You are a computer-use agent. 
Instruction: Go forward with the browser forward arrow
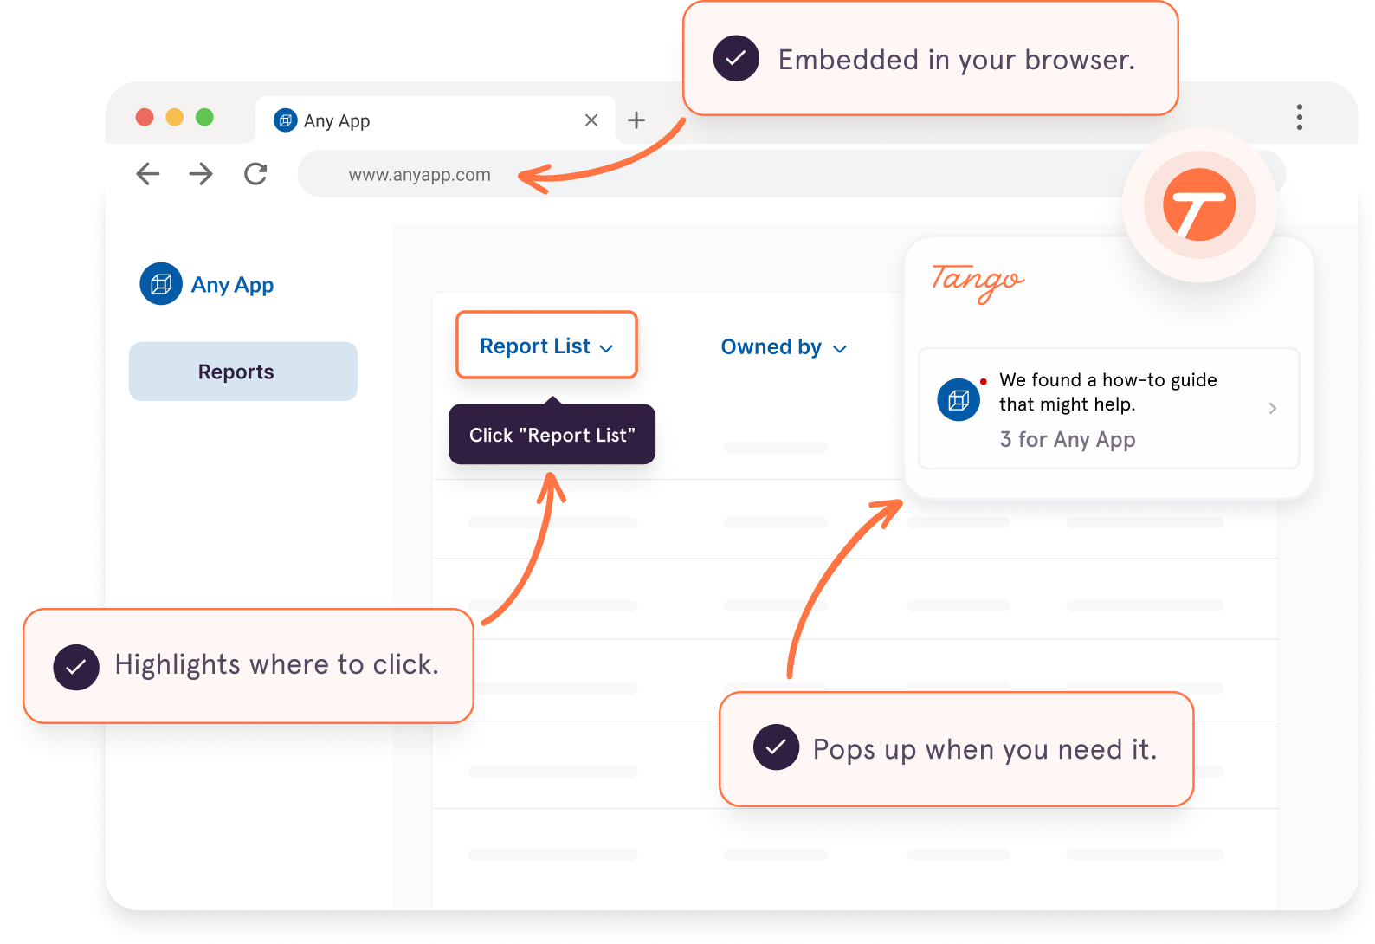pos(201,174)
